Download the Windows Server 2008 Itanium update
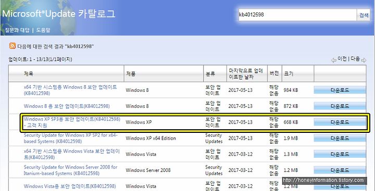Image resolution: width=375 pixels, height=191 pixels. click(x=340, y=170)
